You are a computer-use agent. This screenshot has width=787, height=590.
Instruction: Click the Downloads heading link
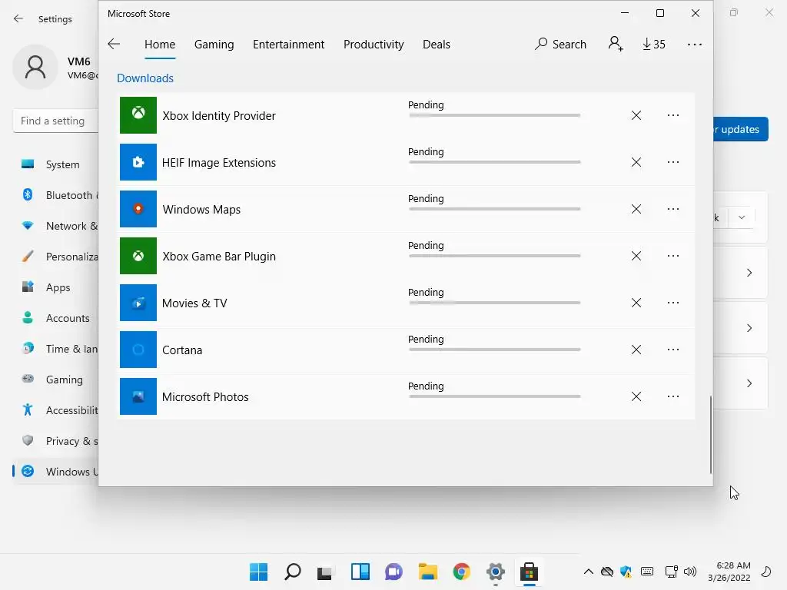tap(145, 78)
